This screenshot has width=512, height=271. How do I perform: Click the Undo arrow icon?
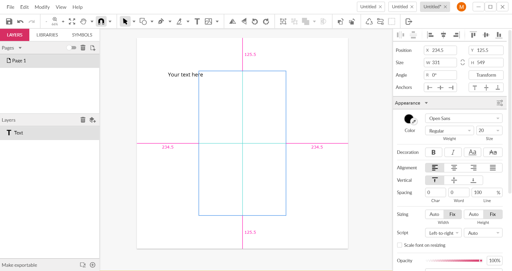pos(20,22)
